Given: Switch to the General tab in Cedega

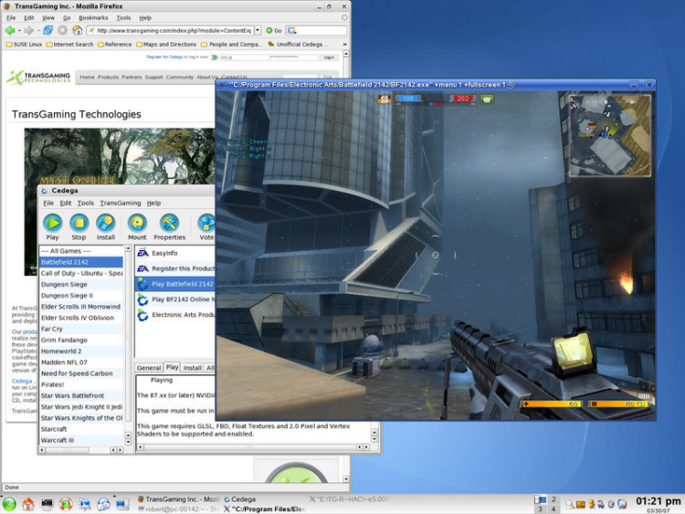Looking at the screenshot, I should click(149, 368).
